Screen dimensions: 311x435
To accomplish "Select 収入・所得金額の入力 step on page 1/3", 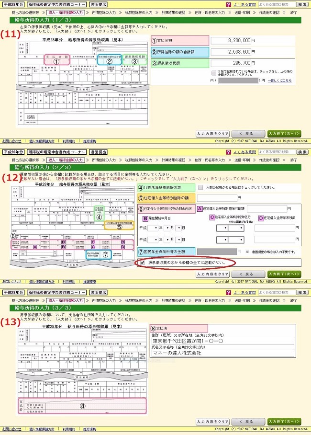I will click(x=66, y=13).
